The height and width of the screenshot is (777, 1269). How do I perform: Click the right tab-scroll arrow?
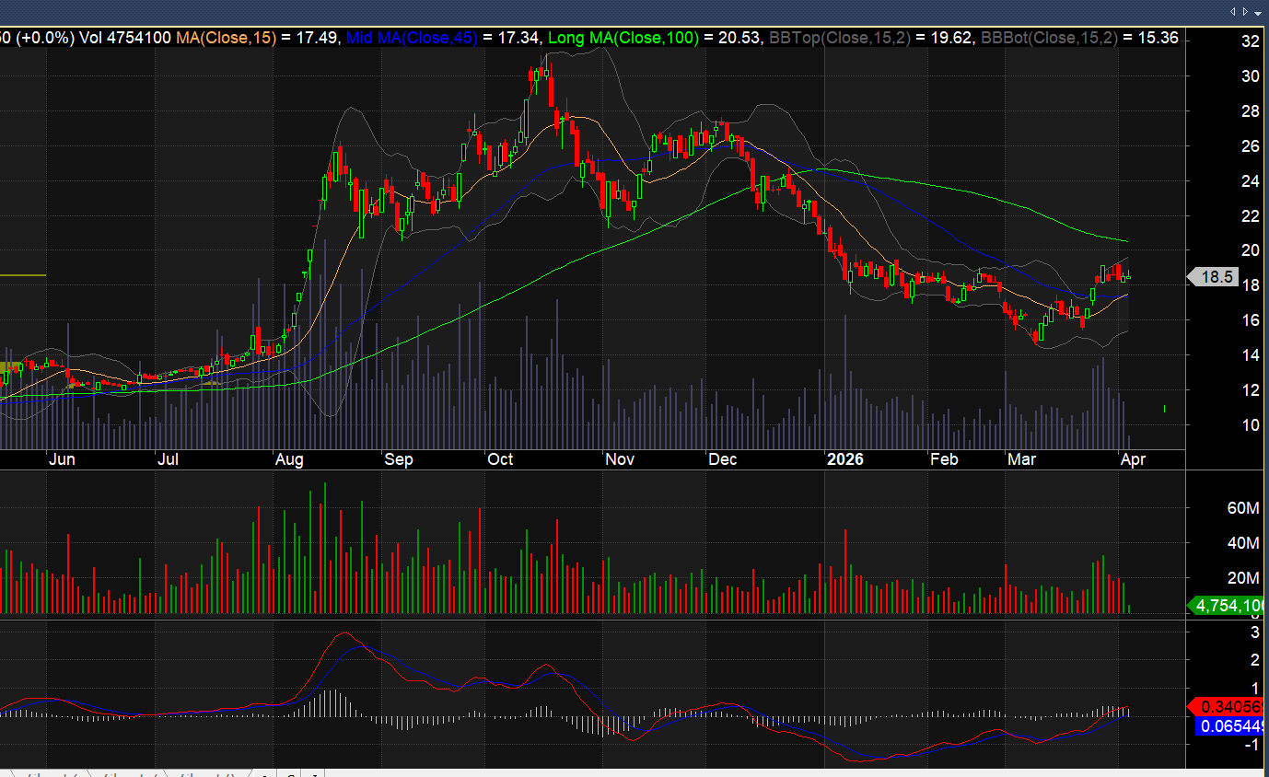pos(1245,12)
